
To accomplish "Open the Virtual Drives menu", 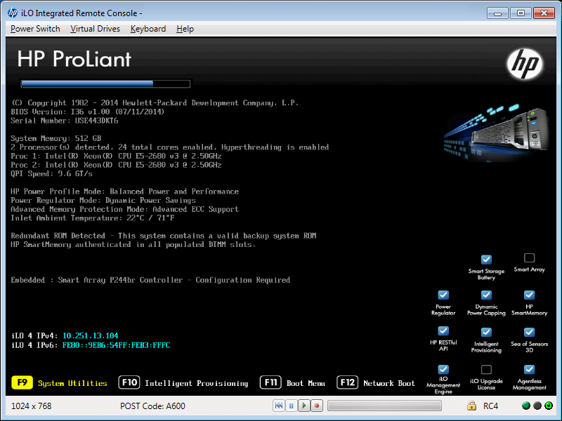I will pos(95,29).
